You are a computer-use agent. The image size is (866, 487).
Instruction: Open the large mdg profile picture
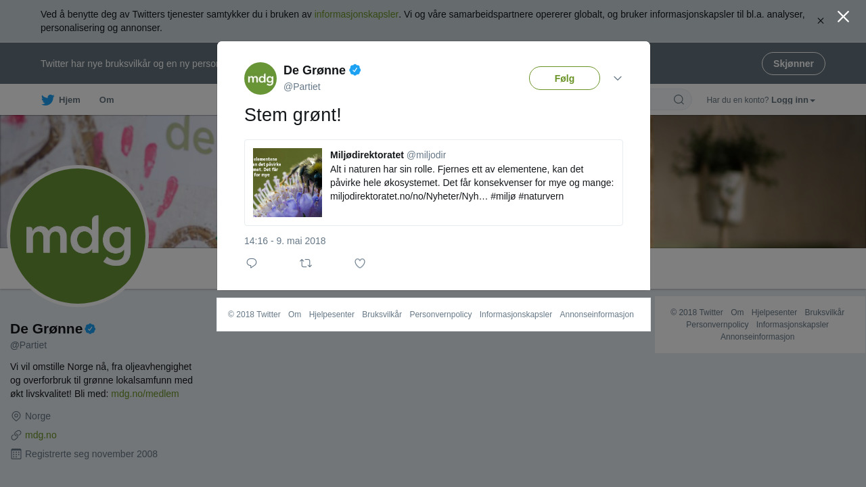78,236
